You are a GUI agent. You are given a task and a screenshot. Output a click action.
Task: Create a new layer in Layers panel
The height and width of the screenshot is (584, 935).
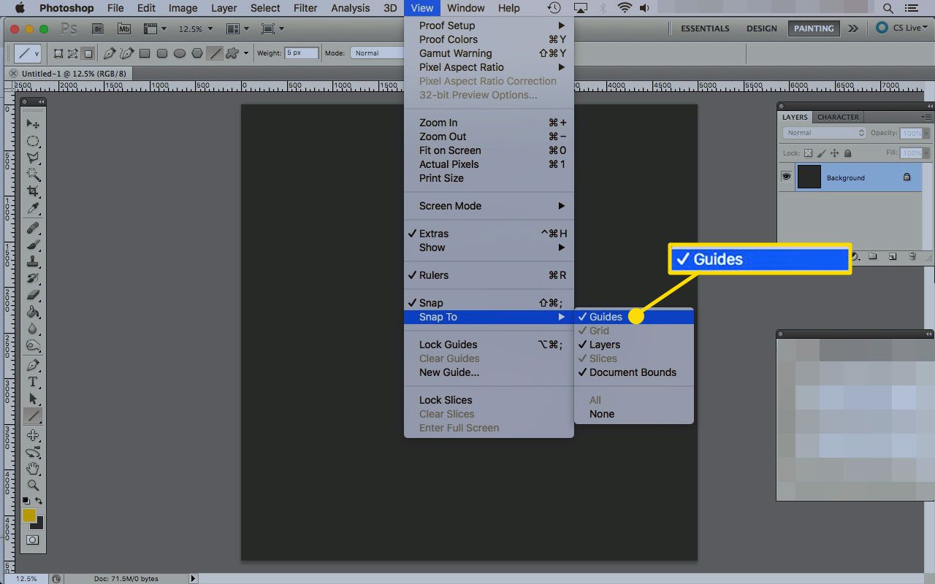[x=893, y=257]
